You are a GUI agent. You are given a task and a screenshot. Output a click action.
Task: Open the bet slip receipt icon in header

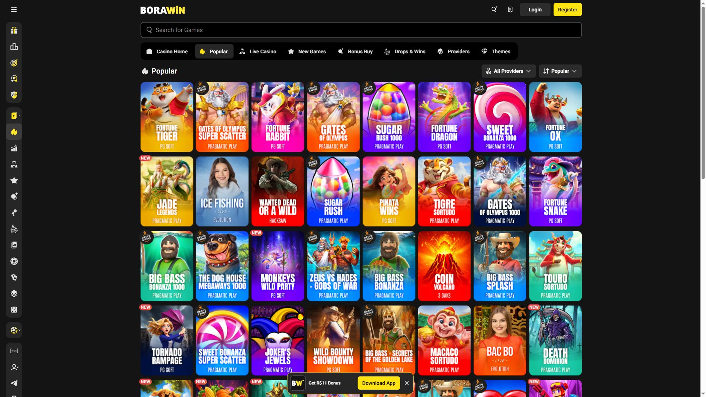tap(510, 10)
